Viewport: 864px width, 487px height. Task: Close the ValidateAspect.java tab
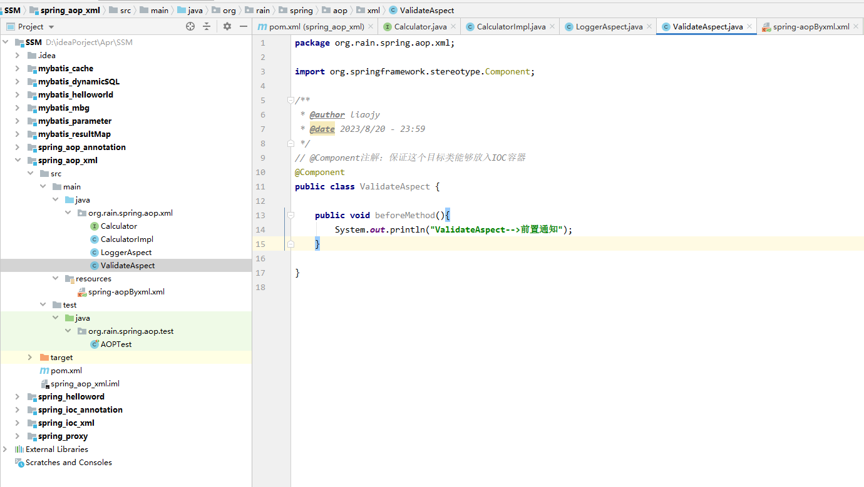coord(749,27)
